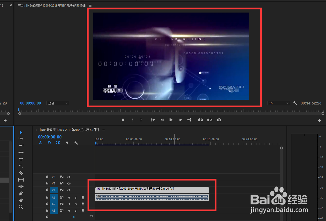The height and width of the screenshot is (221, 326).
Task: Enable voice-over record on A1
Action: [x=83, y=197]
